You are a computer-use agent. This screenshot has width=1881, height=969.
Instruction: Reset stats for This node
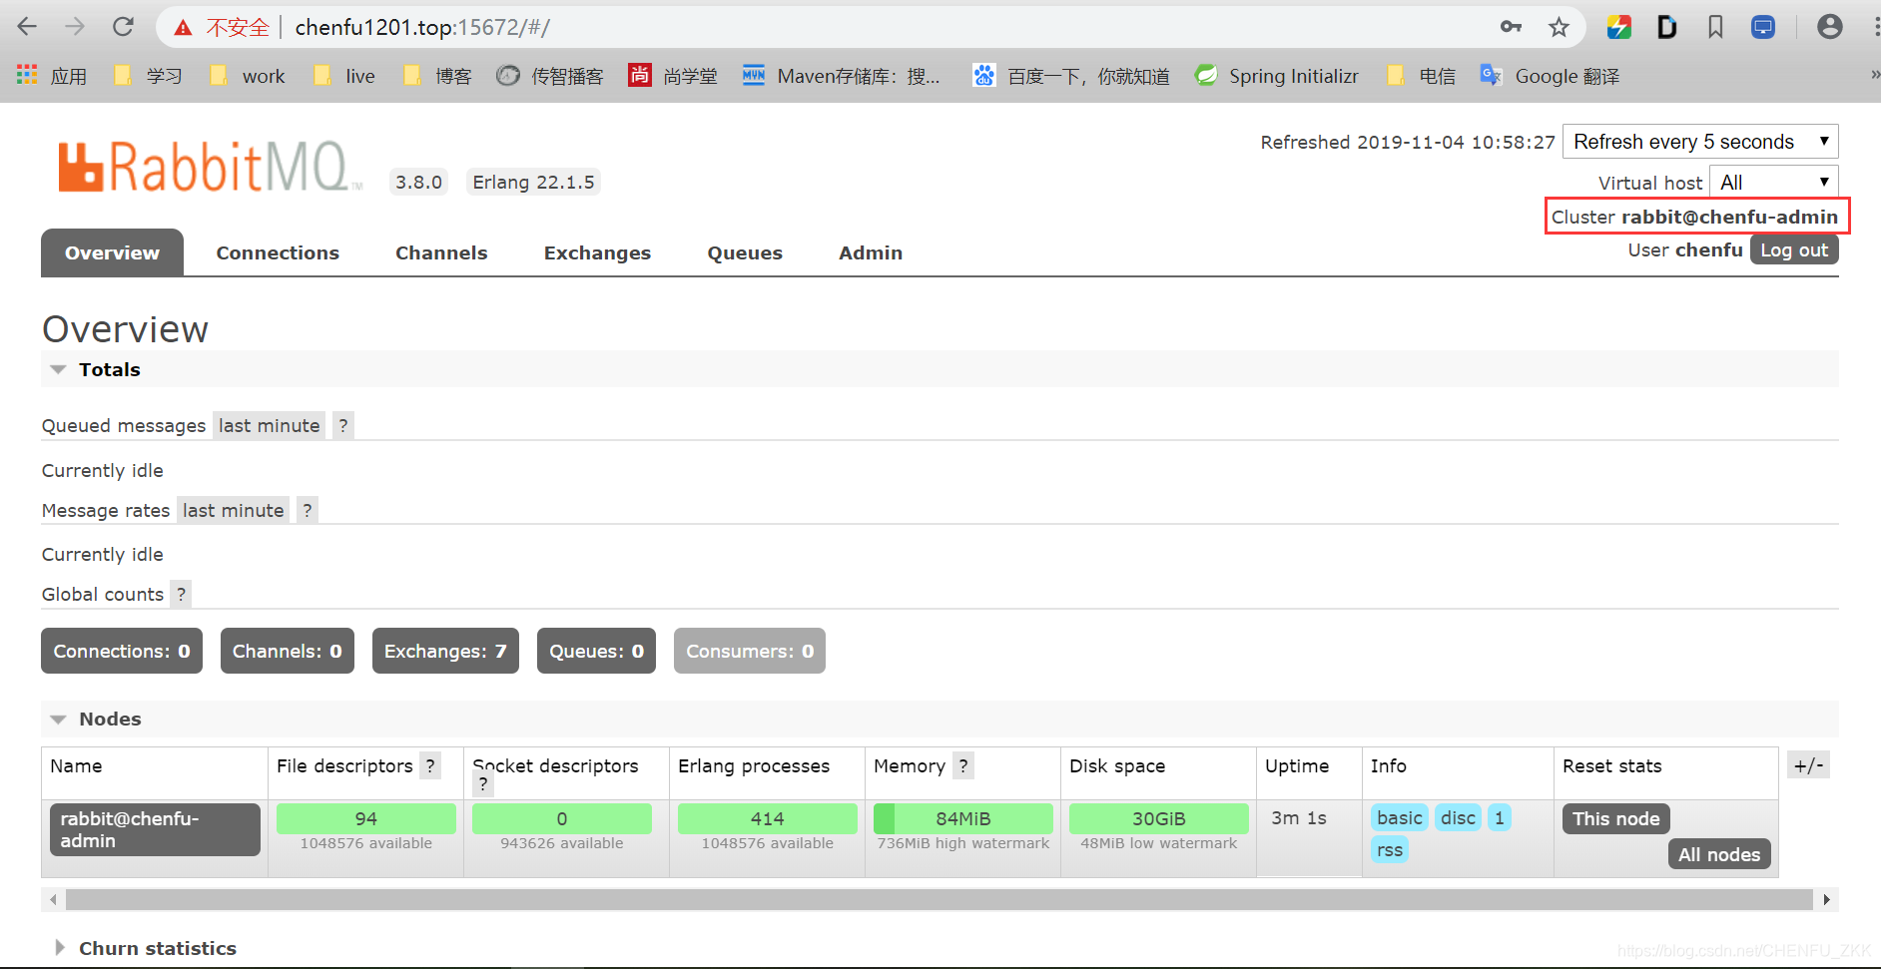(1615, 818)
